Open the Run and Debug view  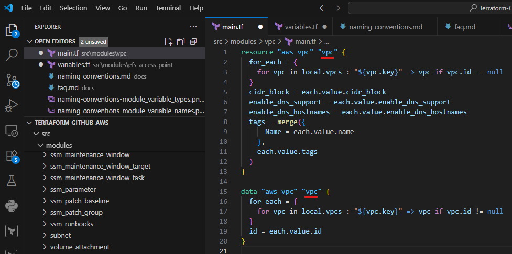coord(12,106)
